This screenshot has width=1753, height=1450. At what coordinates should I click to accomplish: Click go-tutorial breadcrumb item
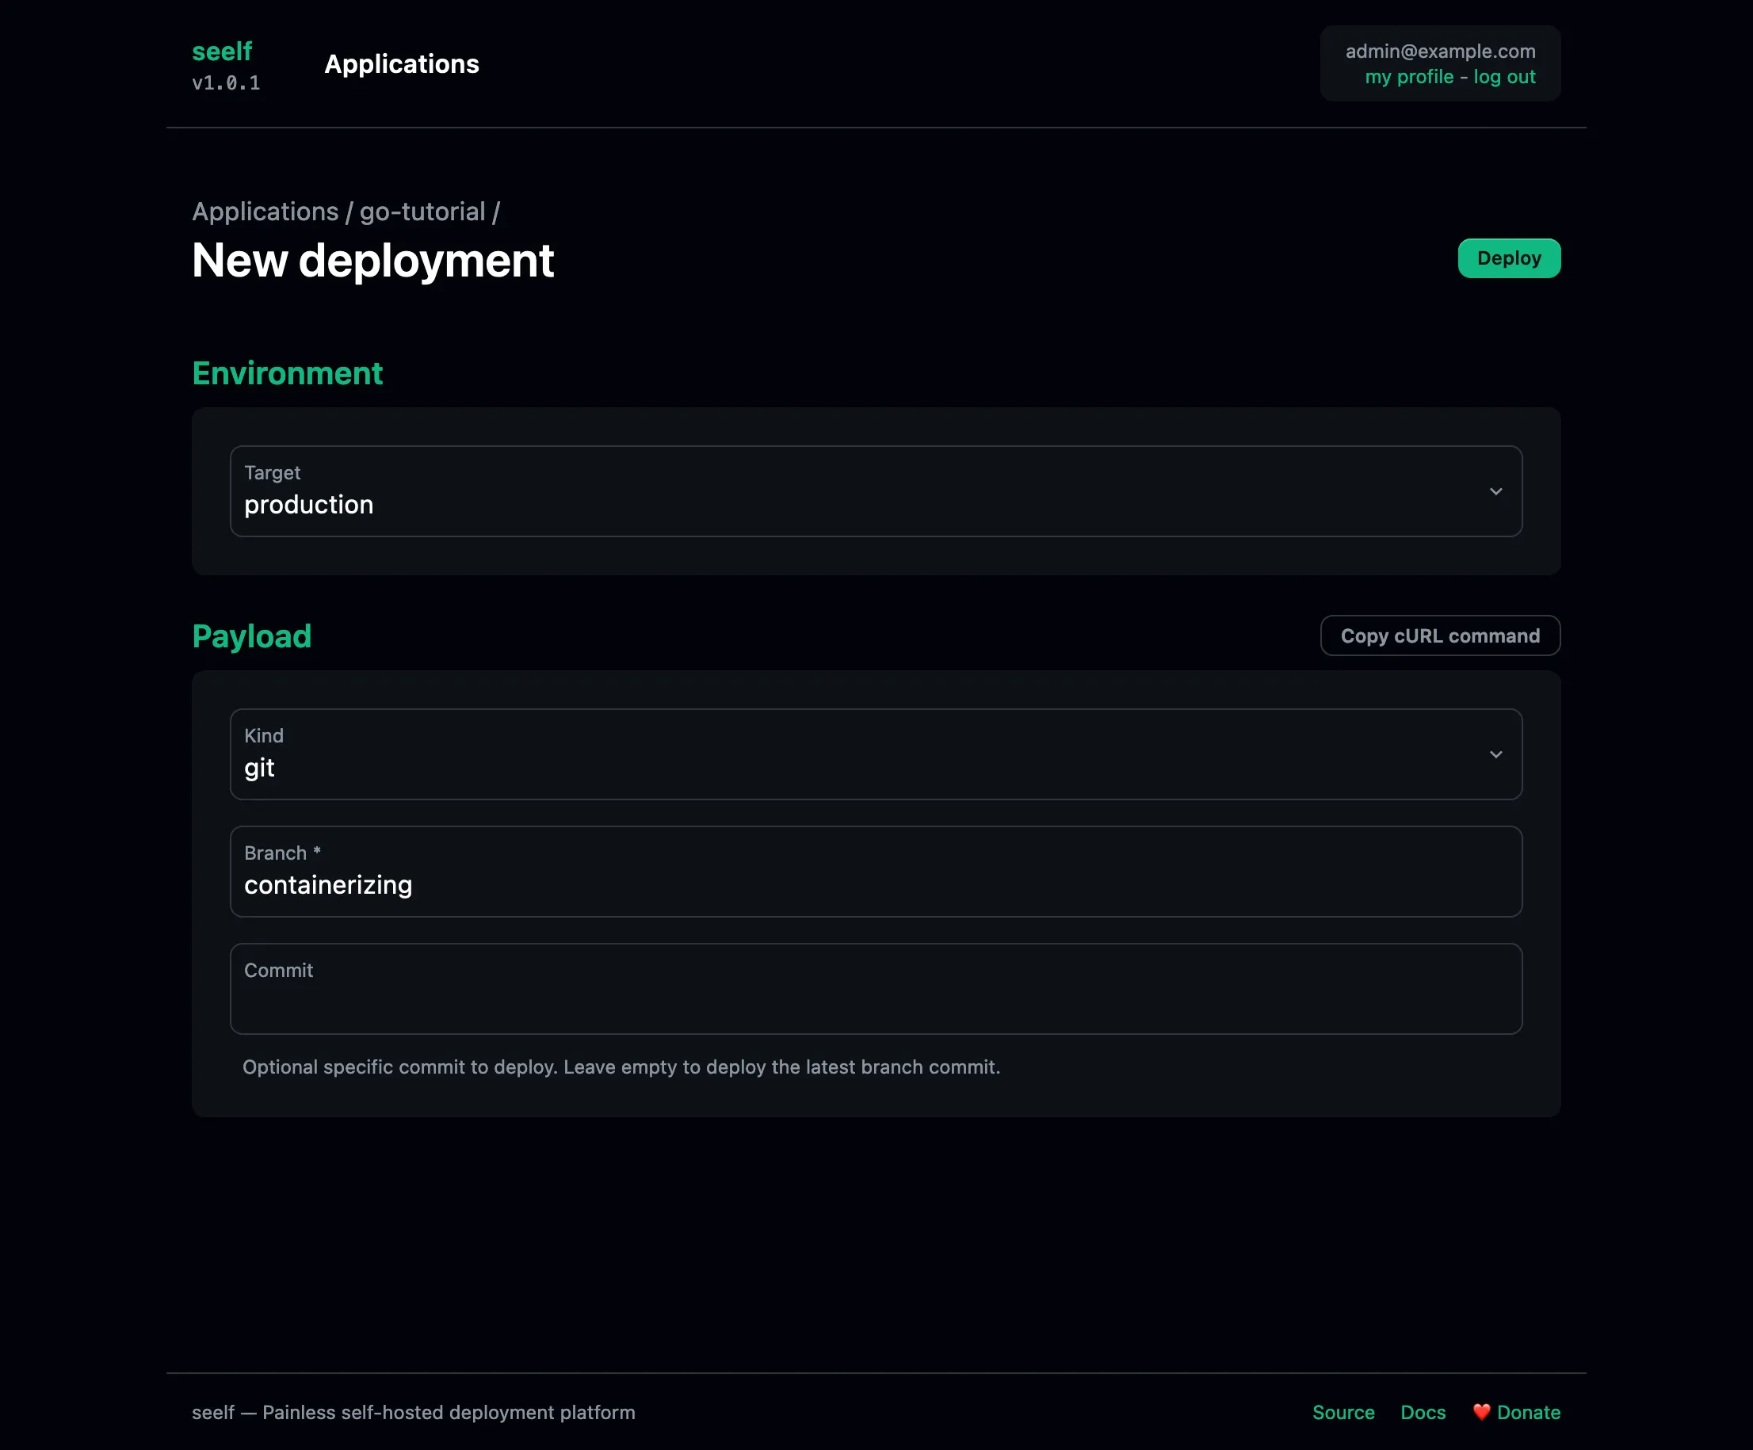tap(422, 211)
